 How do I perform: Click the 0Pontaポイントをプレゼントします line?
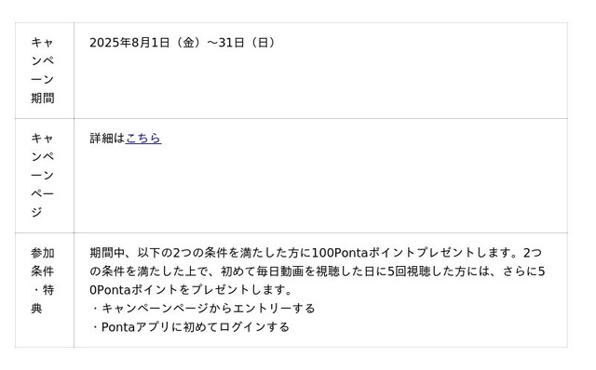click(191, 290)
